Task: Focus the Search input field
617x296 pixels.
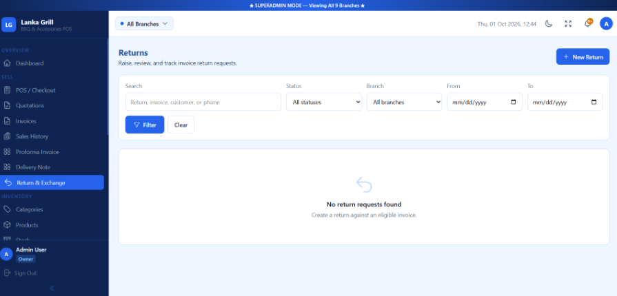Action: 203,102
